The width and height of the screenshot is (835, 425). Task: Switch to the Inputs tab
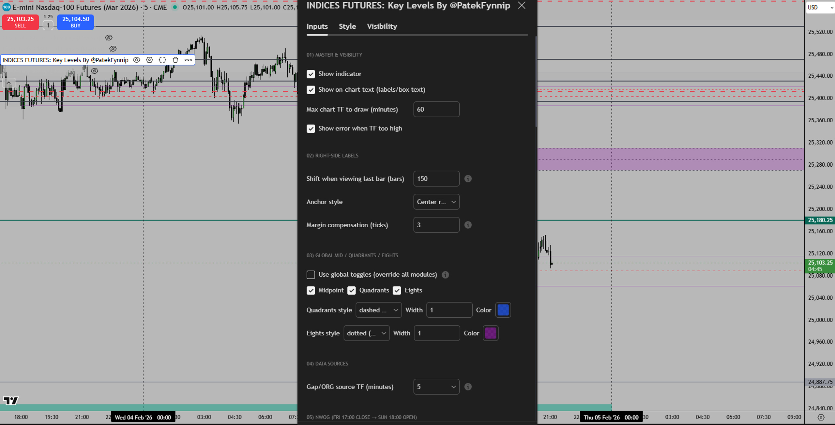[317, 26]
